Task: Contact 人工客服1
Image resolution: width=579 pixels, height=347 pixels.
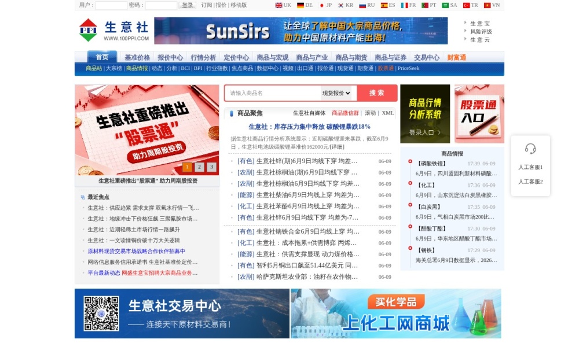Action: pyautogui.click(x=530, y=167)
